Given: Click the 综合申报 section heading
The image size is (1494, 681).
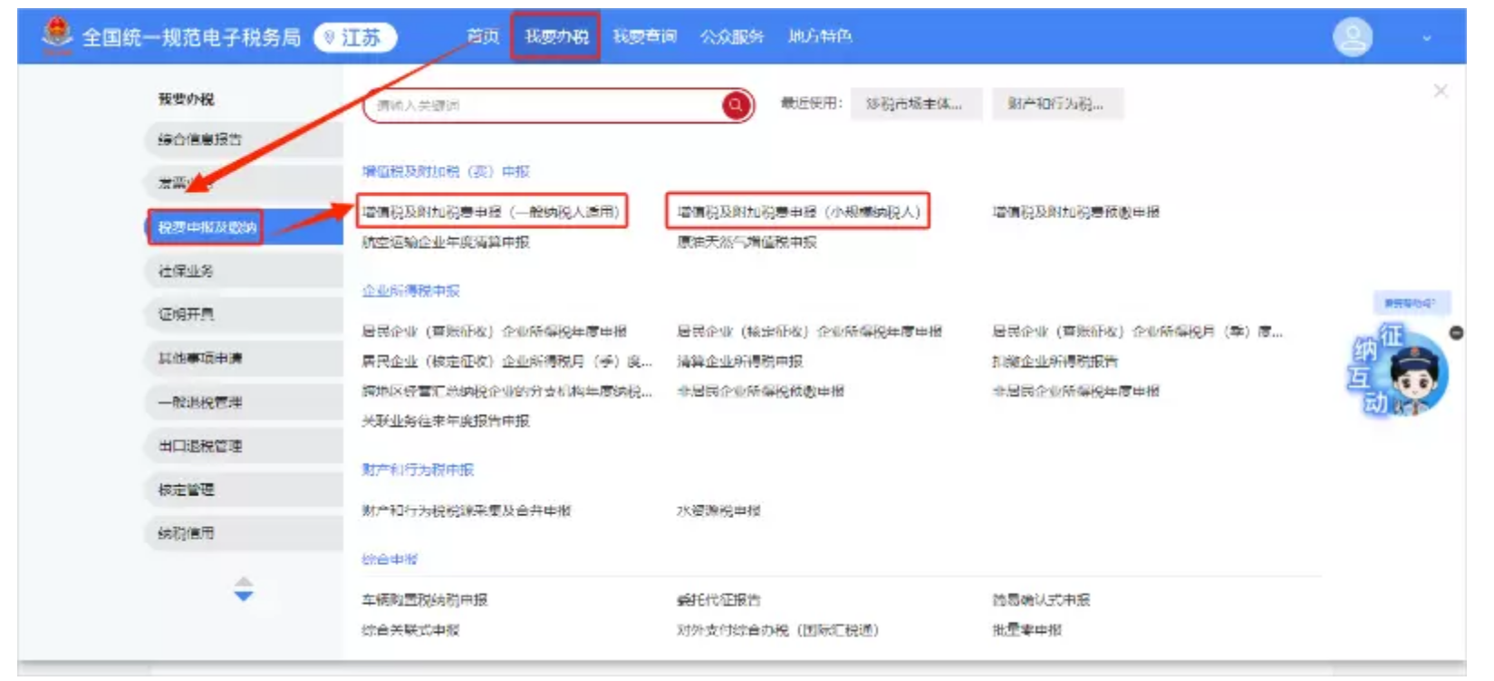Looking at the screenshot, I should click(390, 559).
